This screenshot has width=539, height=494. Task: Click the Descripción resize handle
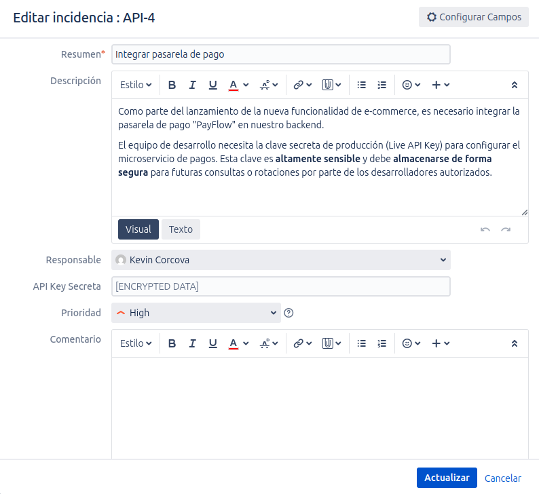coord(525,212)
